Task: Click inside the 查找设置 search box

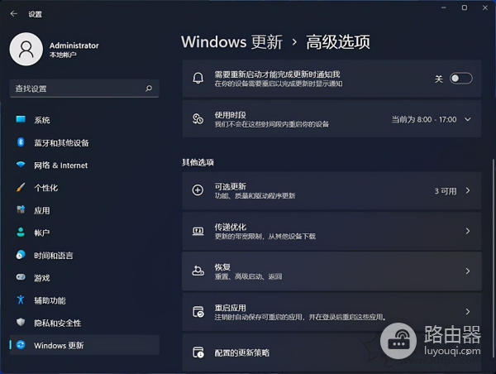Action: click(84, 89)
